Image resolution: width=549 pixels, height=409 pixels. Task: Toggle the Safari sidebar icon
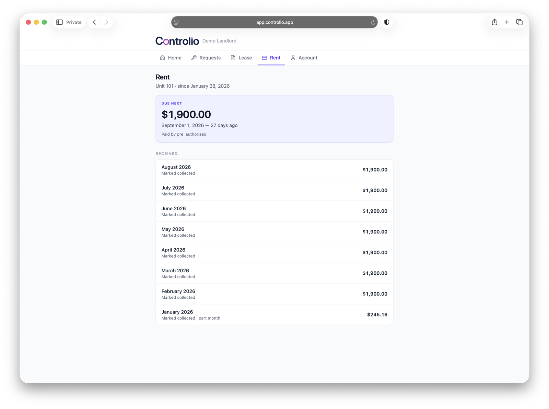pyautogui.click(x=59, y=22)
